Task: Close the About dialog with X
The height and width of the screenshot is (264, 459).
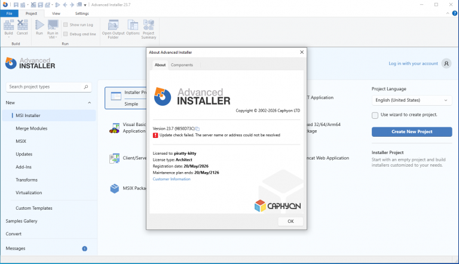Action: coord(302,52)
